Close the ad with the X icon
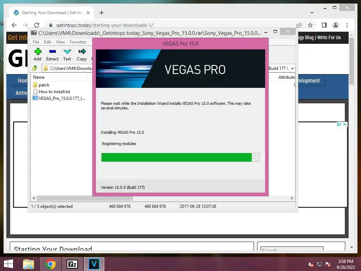Image resolution: width=361 pixels, height=271 pixels. tap(345, 125)
